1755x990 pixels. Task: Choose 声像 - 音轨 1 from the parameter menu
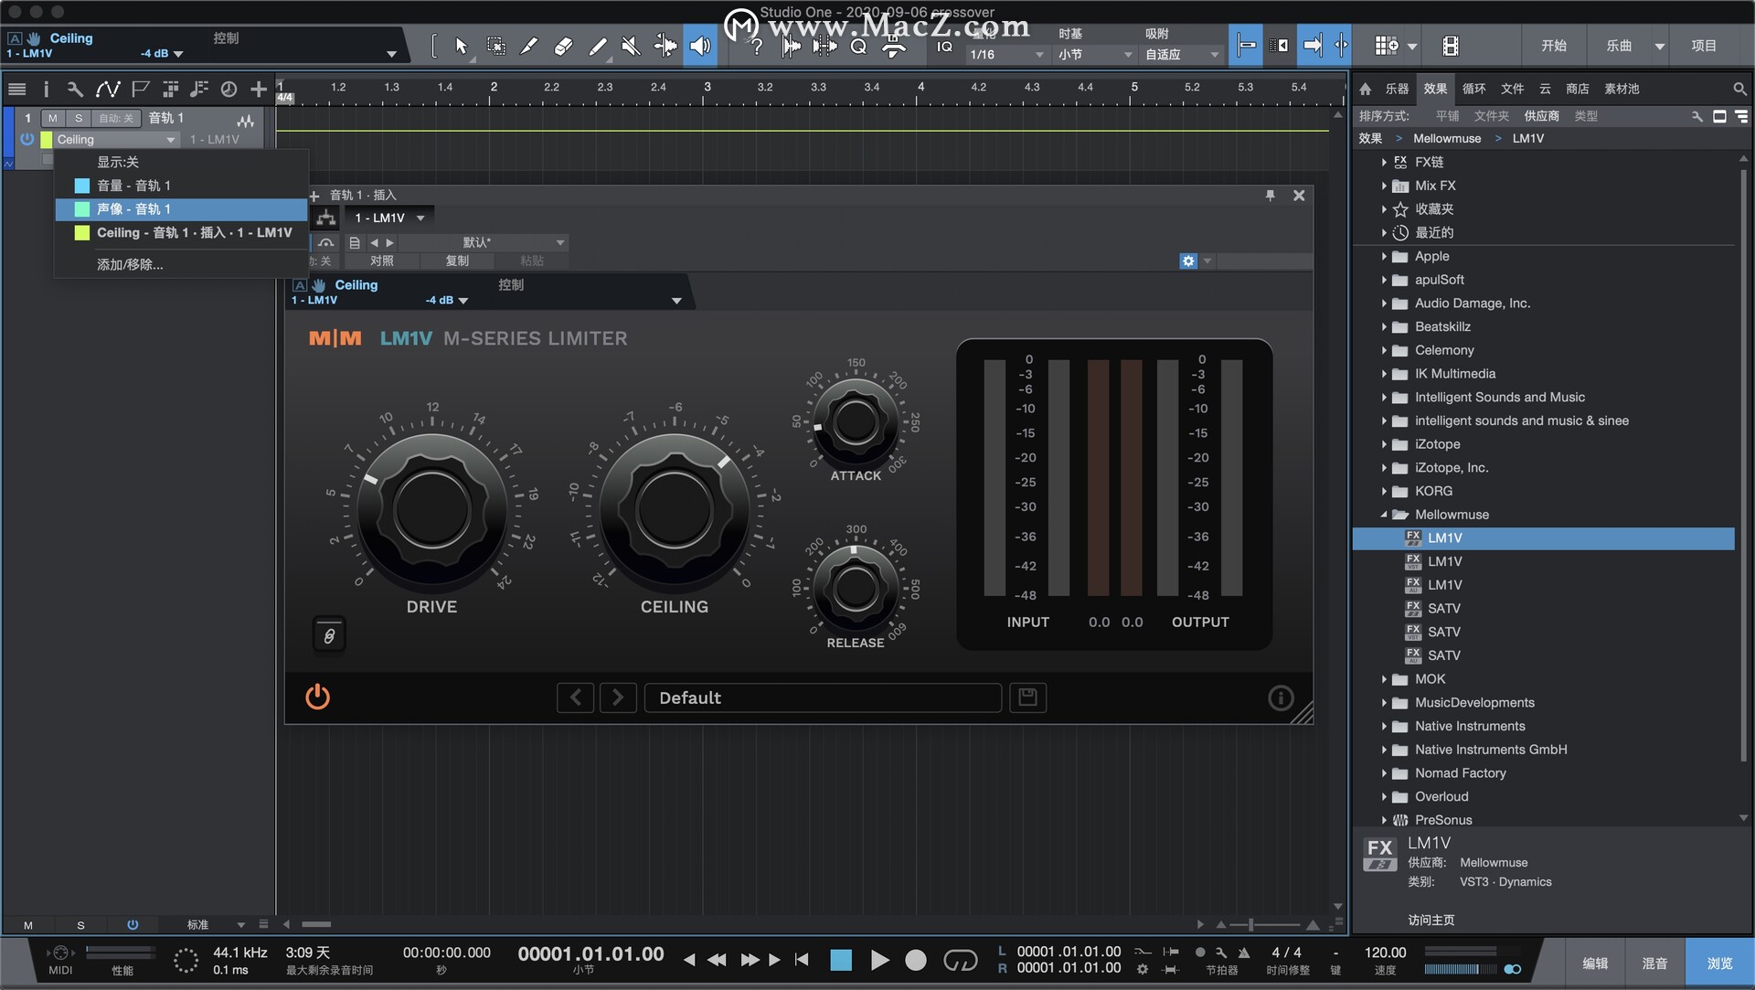(181, 209)
